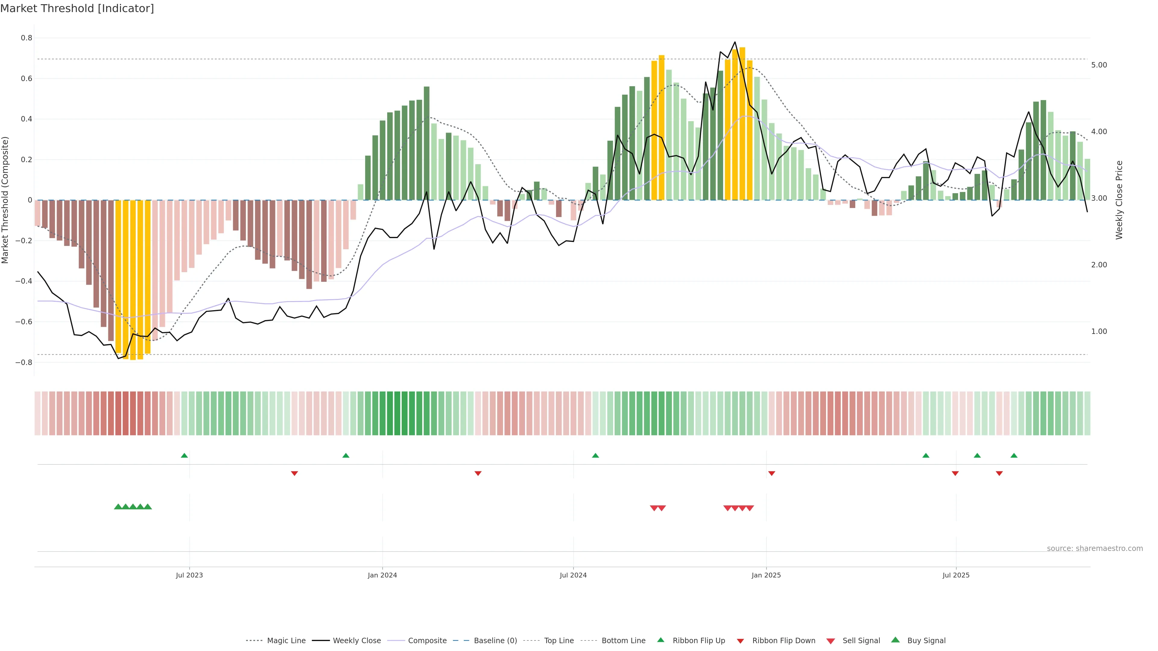The height and width of the screenshot is (651, 1158).
Task: Click the leftmost green buy signal triangle
Action: (x=118, y=507)
